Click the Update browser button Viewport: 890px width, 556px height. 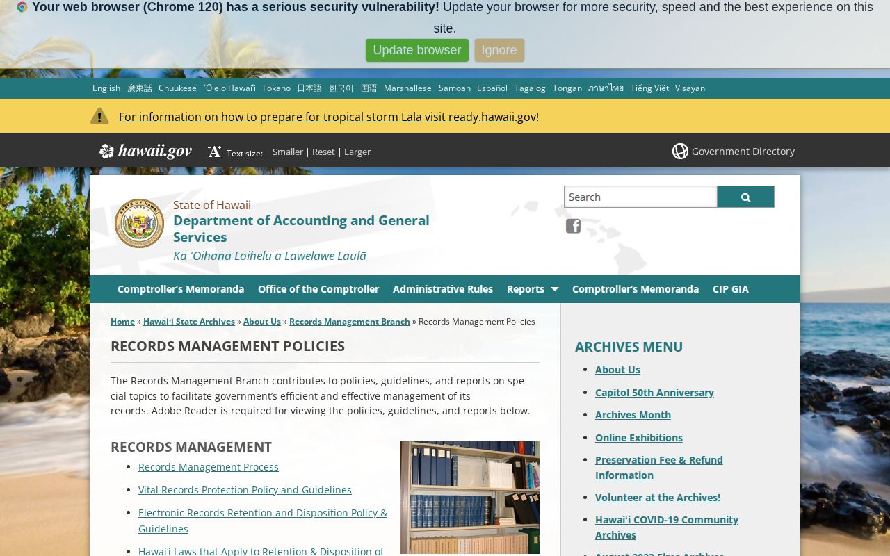tap(417, 50)
